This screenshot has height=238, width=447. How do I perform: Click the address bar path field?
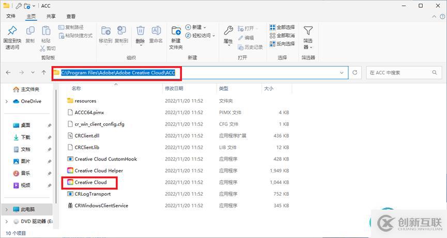point(199,73)
